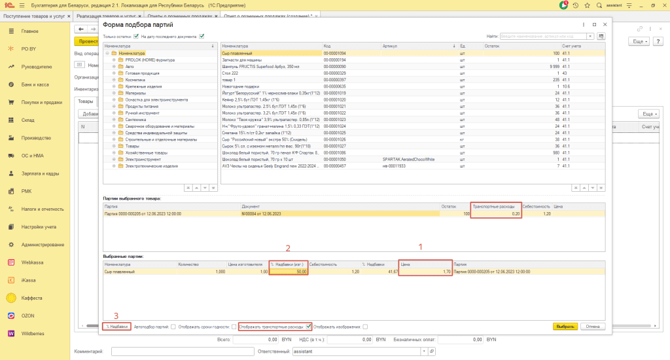This screenshot has height=360, width=670.
Task: Open the Товары tab of the document
Action: point(86,101)
